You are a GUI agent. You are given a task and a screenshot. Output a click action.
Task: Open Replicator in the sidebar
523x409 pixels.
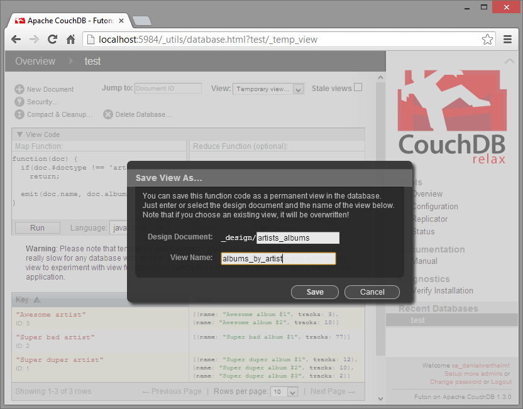429,219
